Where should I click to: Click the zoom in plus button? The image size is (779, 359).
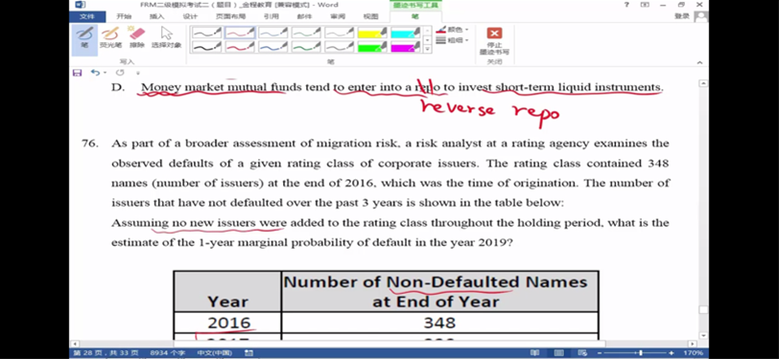pyautogui.click(x=672, y=353)
